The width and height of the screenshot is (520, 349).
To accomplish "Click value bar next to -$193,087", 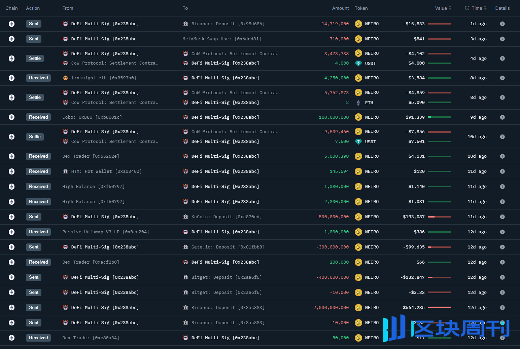I will point(439,217).
